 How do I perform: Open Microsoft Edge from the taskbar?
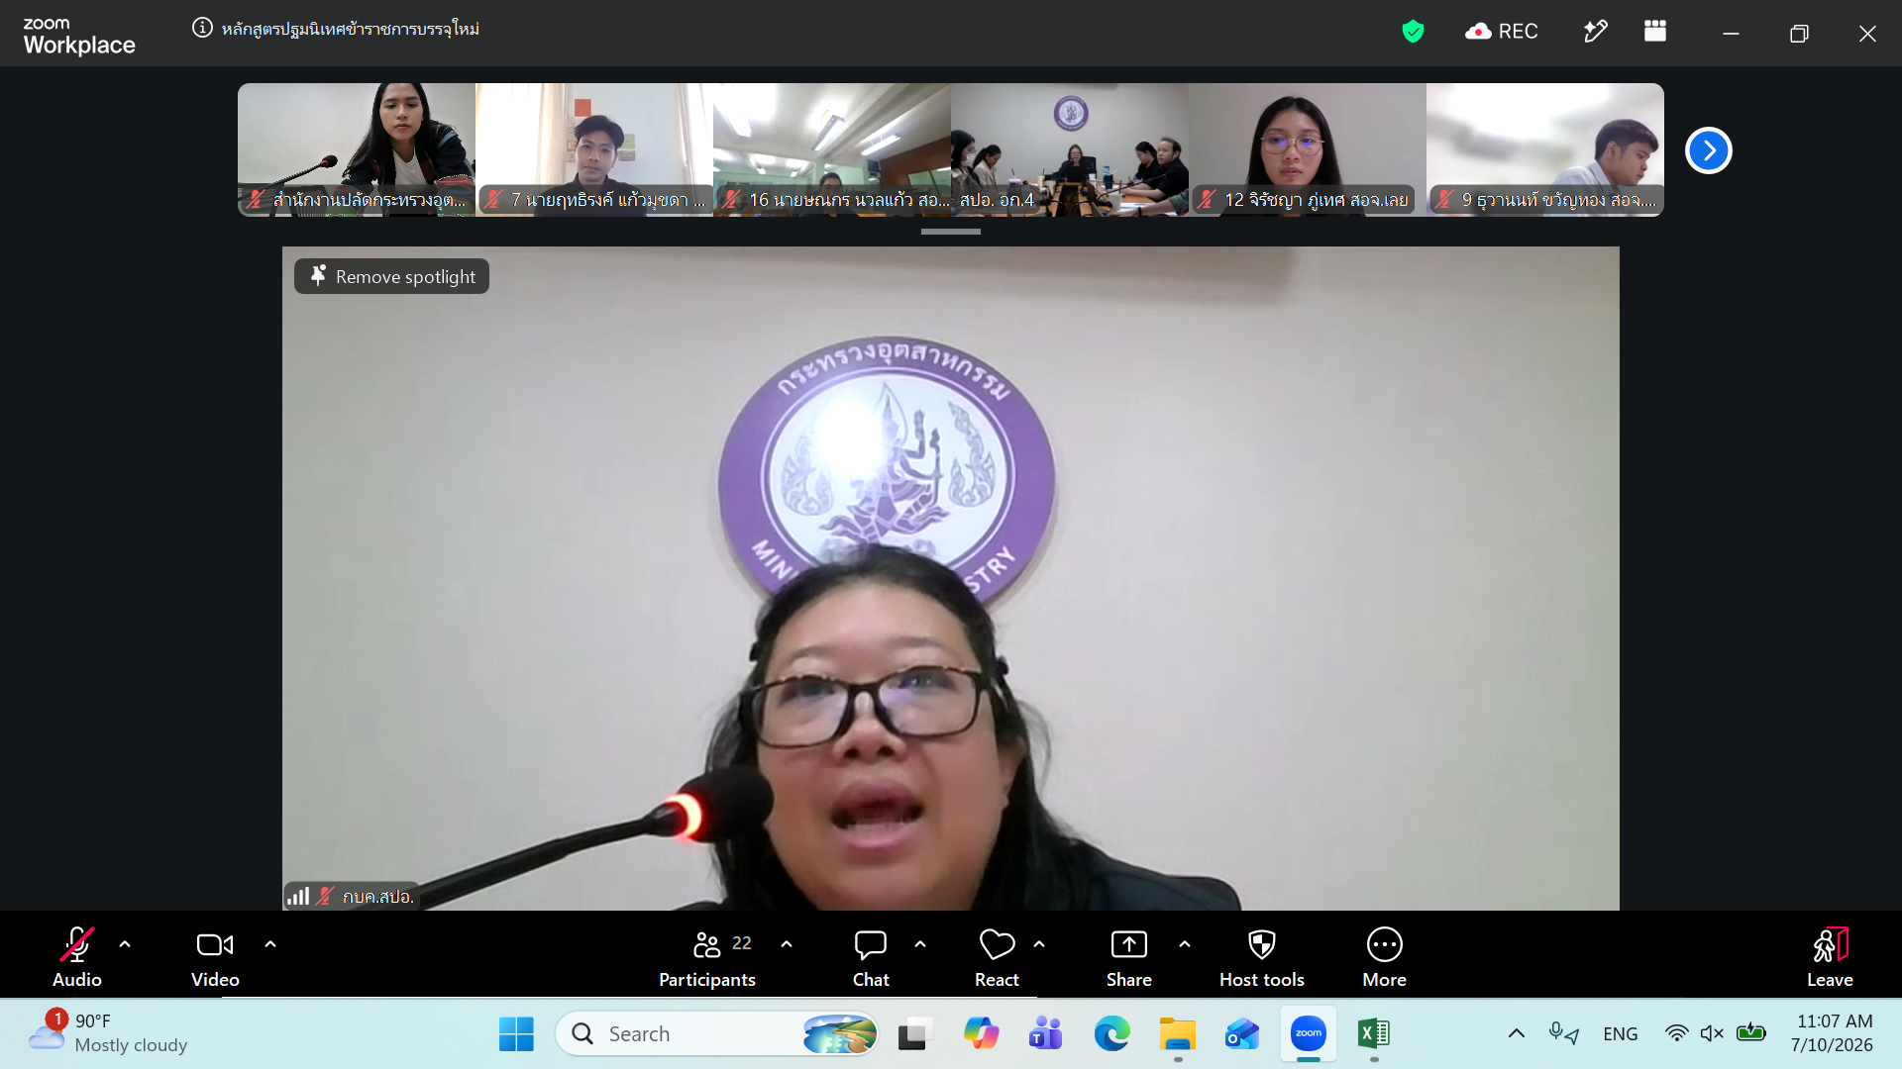point(1111,1034)
